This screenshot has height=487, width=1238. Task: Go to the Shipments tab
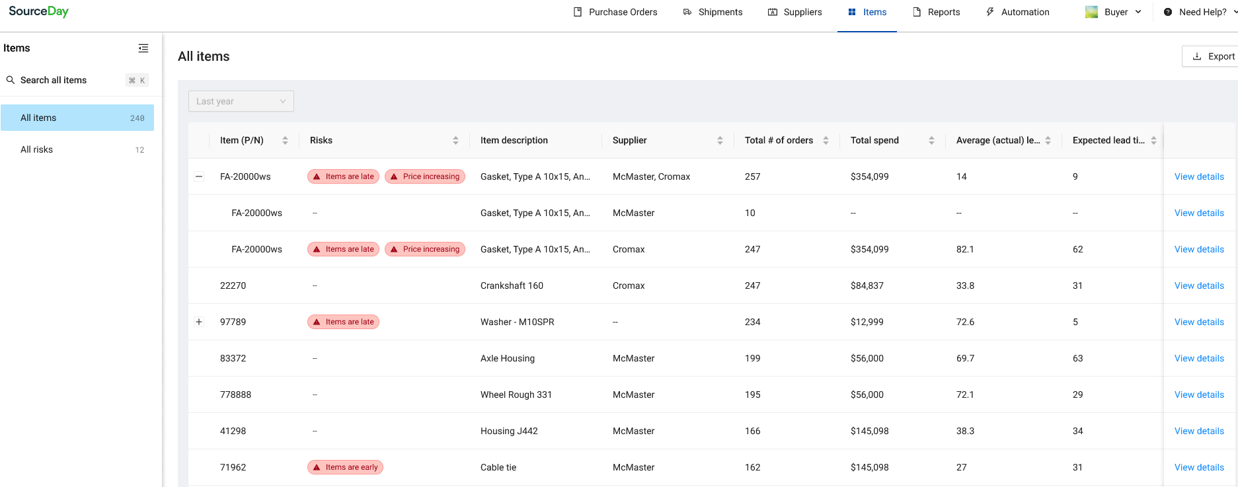713,12
